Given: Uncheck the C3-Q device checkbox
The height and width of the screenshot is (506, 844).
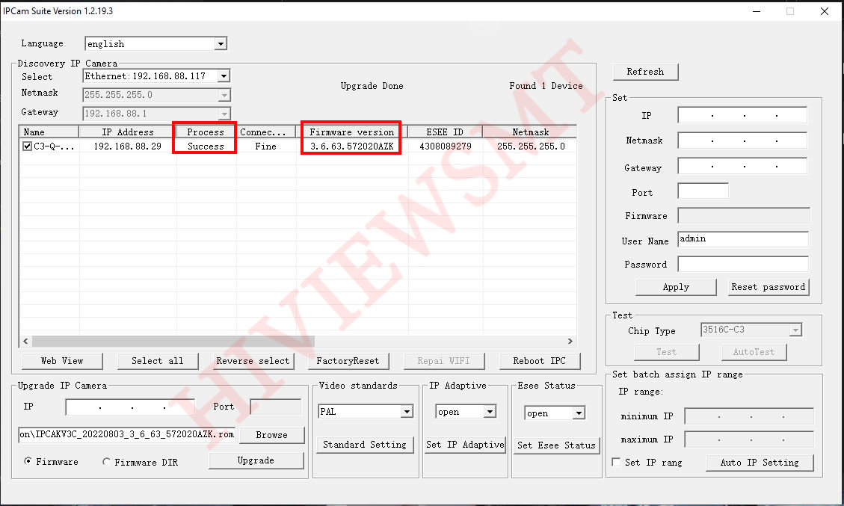Looking at the screenshot, I should [x=27, y=146].
